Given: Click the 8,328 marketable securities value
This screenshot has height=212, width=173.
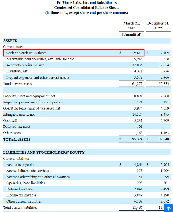Looking at the screenshot, I should pyautogui.click(x=165, y=59).
